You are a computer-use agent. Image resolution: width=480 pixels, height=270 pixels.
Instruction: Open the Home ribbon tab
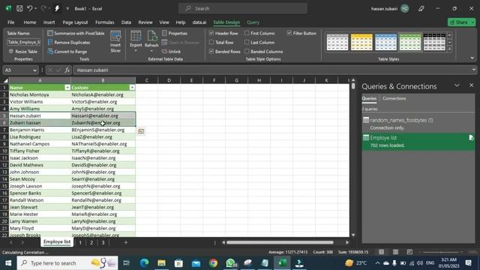pos(30,22)
